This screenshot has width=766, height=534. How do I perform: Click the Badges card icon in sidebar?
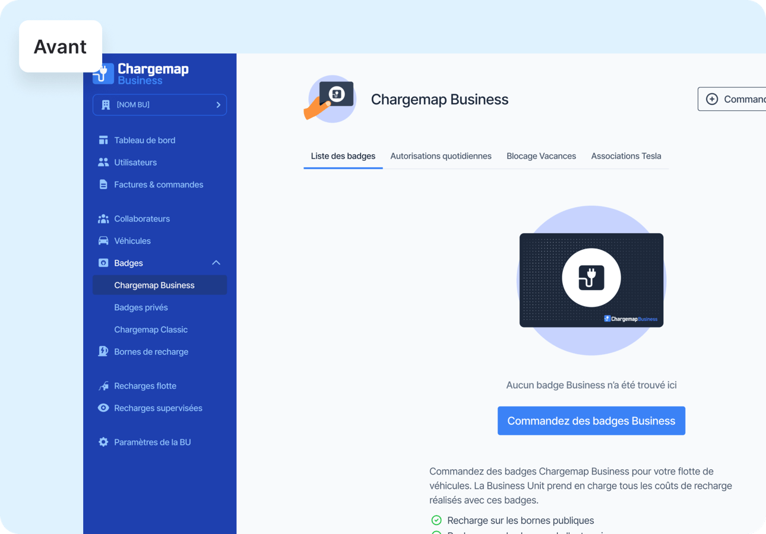click(x=103, y=263)
